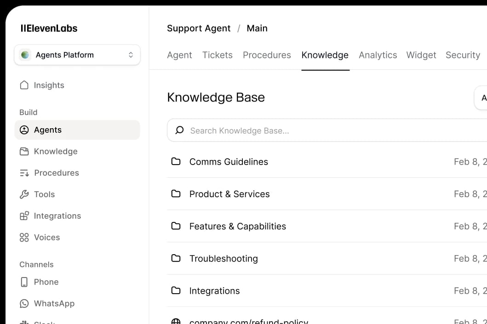Click the ElevenLabs logo

49,28
